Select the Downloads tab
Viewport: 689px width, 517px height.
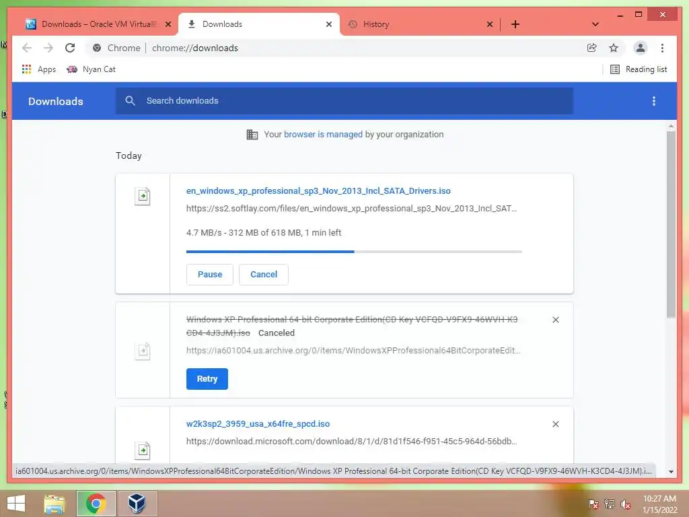[x=258, y=24]
